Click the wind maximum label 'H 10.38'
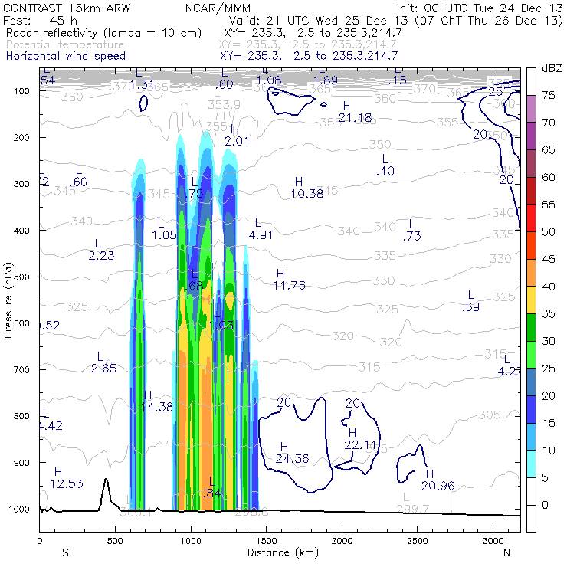The width and height of the screenshot is (567, 567). tap(307, 188)
